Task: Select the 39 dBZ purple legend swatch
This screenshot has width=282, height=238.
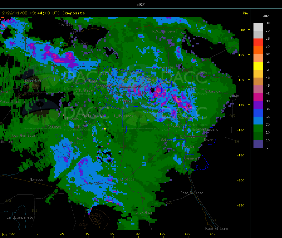Action: click(x=258, y=105)
